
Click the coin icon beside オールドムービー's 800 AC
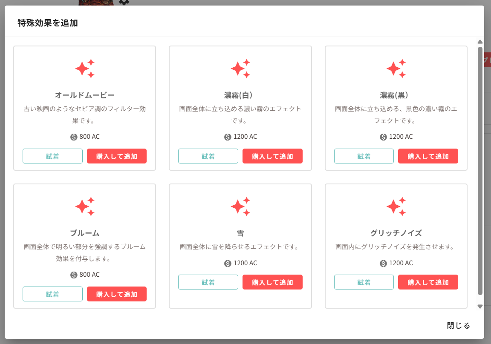click(74, 137)
